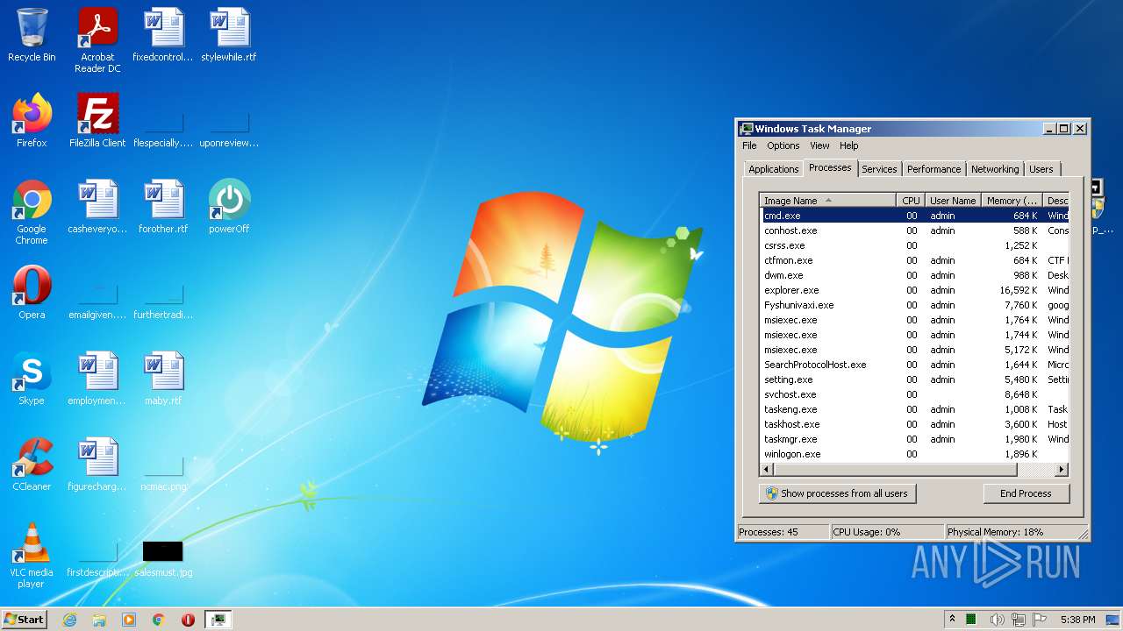Screen dimensions: 1123x631
Task: Select forother.rtf document icon
Action: (163, 207)
